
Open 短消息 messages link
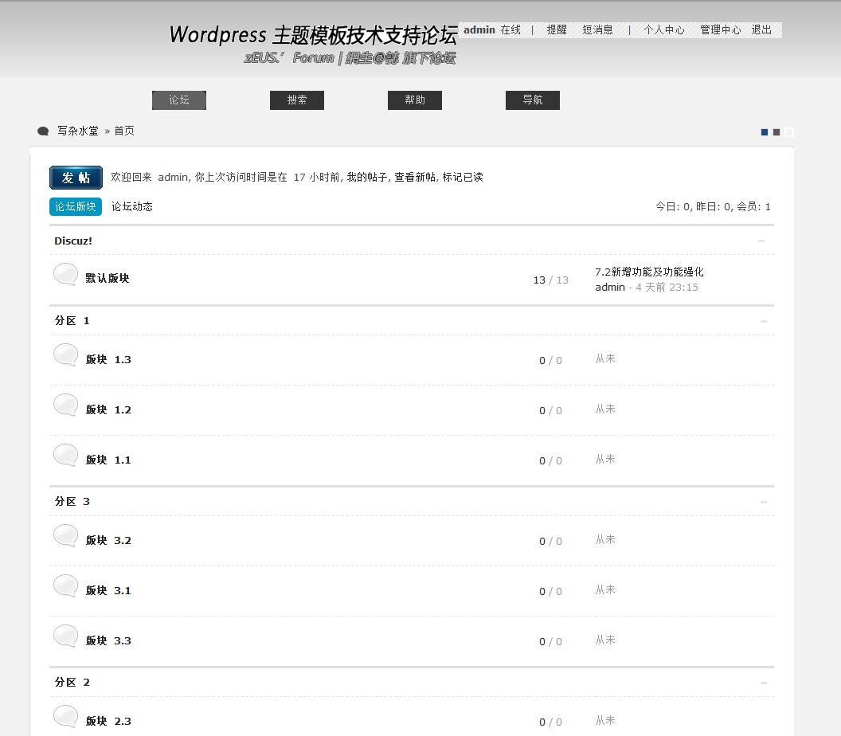pyautogui.click(x=597, y=30)
